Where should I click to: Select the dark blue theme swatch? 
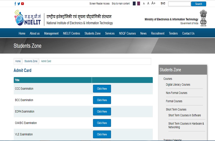[x=134, y=4]
